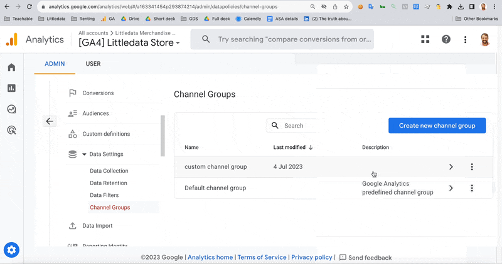Go back with browser back arrow
This screenshot has height=264, width=502.
coord(7,6)
